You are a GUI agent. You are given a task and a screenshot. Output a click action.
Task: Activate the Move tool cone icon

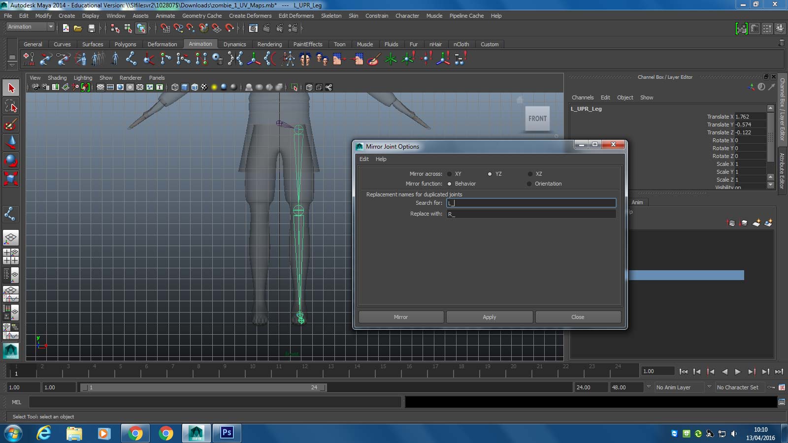coord(11,143)
